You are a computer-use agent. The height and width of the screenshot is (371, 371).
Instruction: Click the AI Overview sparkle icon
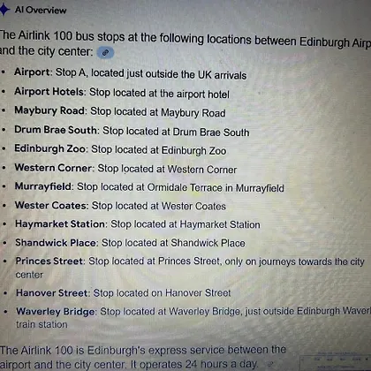[x=4, y=10]
